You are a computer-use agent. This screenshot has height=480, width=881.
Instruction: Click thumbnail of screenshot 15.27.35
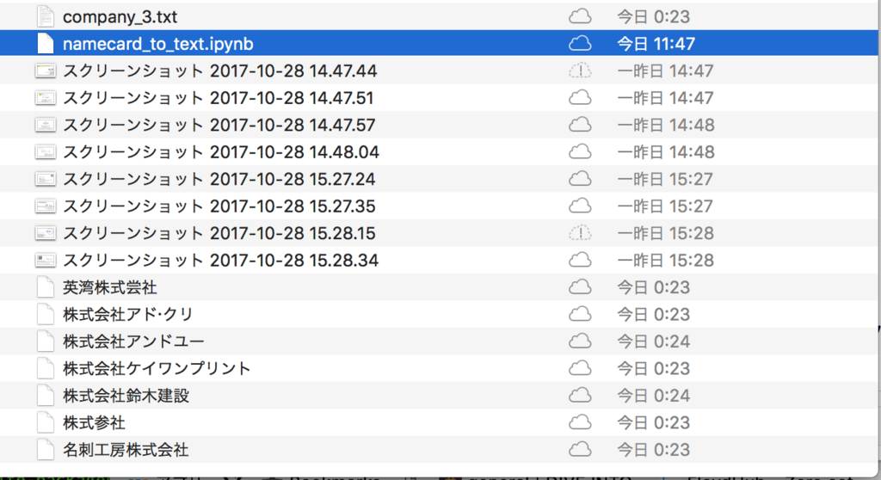click(46, 206)
